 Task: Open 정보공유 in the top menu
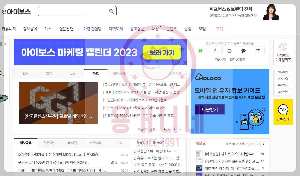coord(30,29)
